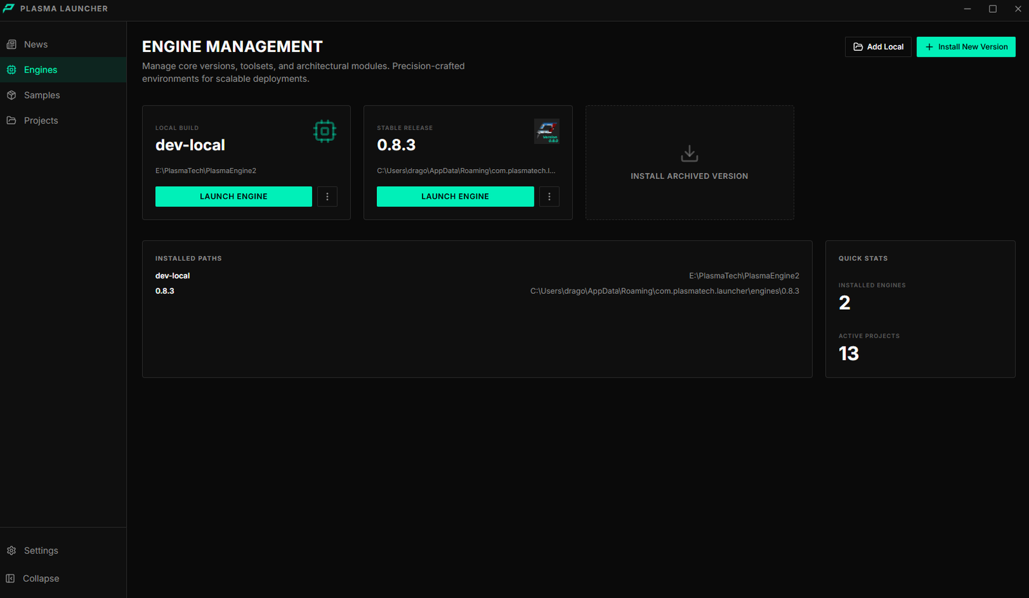
Task: Click the installed engines count 2
Action: click(x=844, y=303)
